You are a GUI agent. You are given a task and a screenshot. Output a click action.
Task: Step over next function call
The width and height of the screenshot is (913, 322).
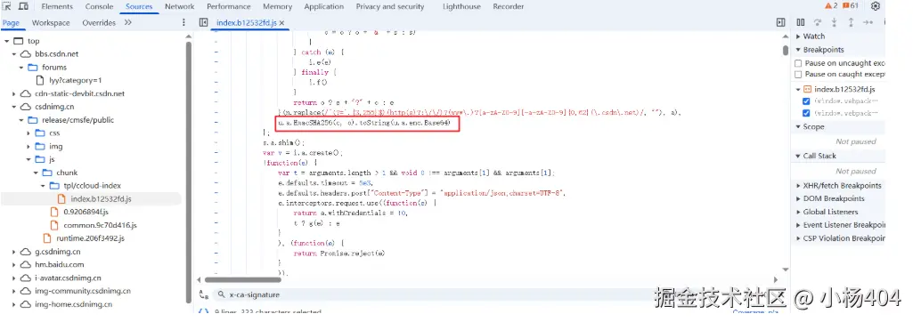[x=818, y=22]
